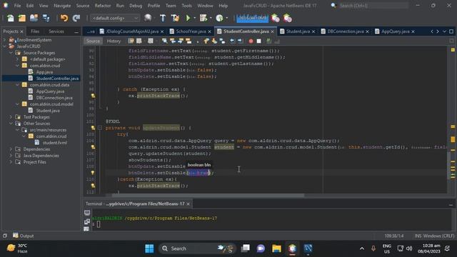Click the Open Project toolbar icon
This screenshot has width=457, height=257.
[x=34, y=19]
